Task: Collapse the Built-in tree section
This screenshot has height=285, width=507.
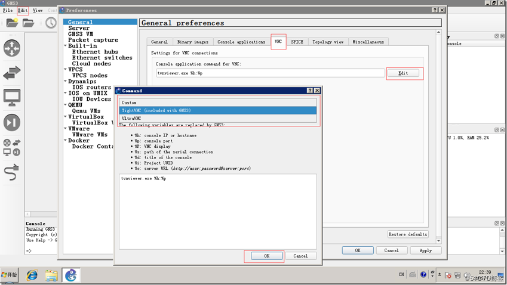Action: [66, 46]
